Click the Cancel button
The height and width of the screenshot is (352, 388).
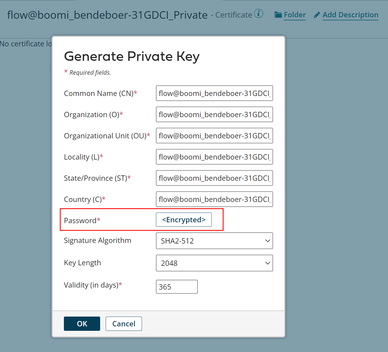click(124, 324)
